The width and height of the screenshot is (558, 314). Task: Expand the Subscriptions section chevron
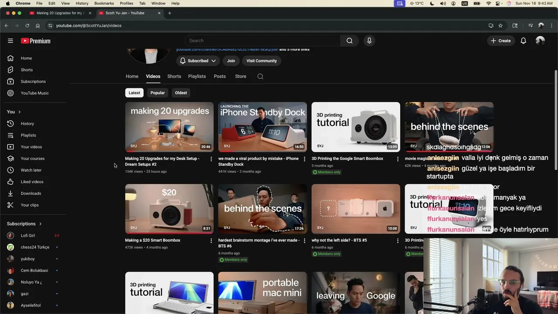[x=40, y=224]
